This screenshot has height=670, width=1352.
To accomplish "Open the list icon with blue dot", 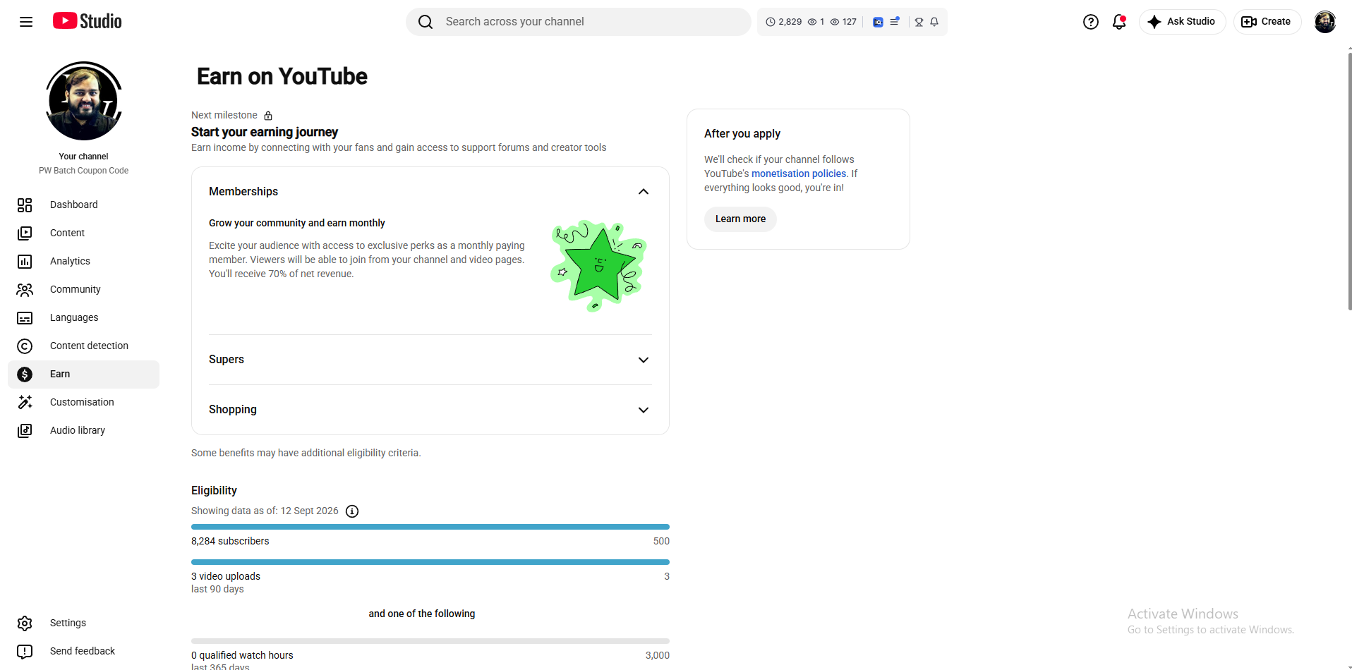I will click(895, 22).
